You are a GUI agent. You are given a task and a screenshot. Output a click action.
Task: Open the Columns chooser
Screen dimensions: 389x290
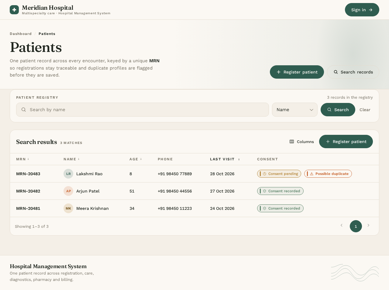point(302,142)
